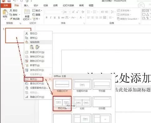Open the File (文件) tab
This screenshot has width=151, height=123.
click(x=6, y=6)
